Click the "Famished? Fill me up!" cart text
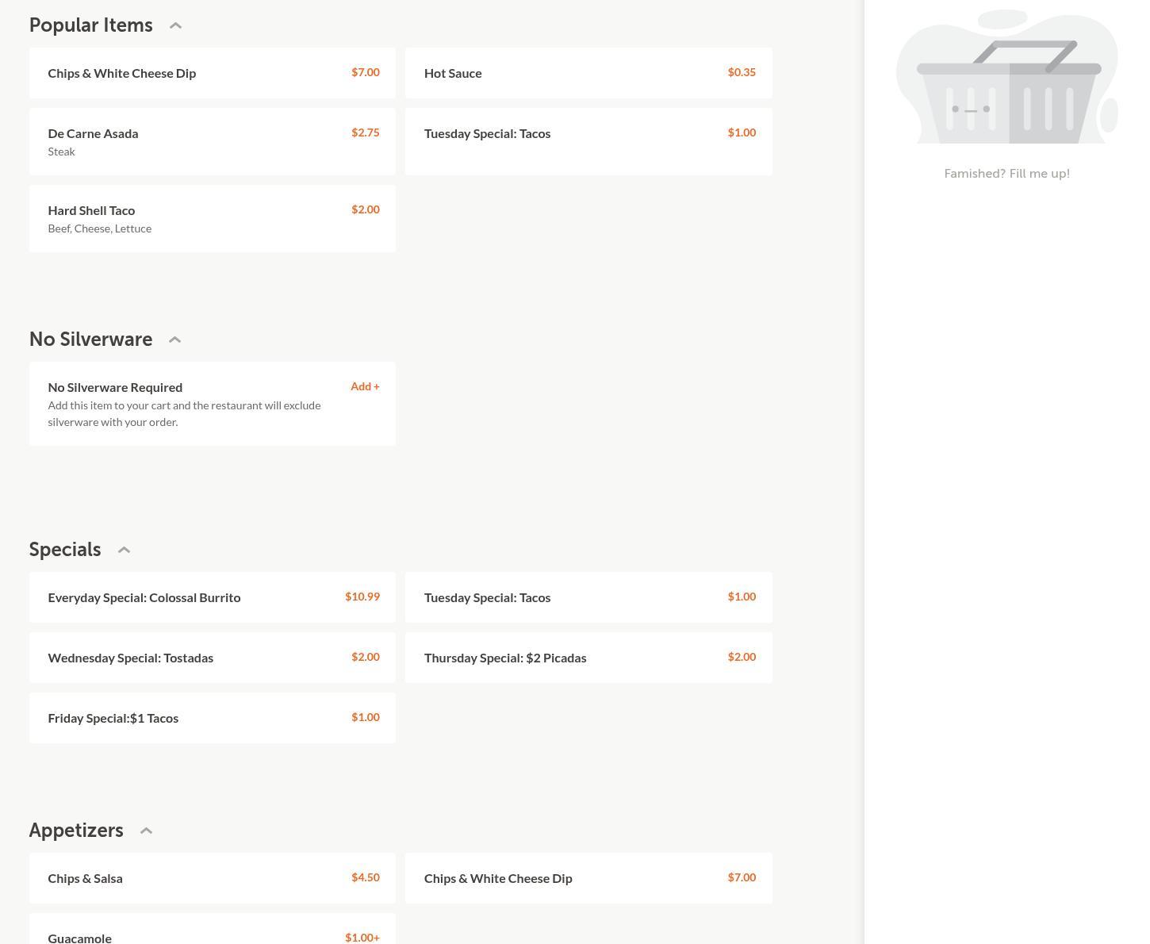Image resolution: width=1150 pixels, height=944 pixels. pos(1006,173)
